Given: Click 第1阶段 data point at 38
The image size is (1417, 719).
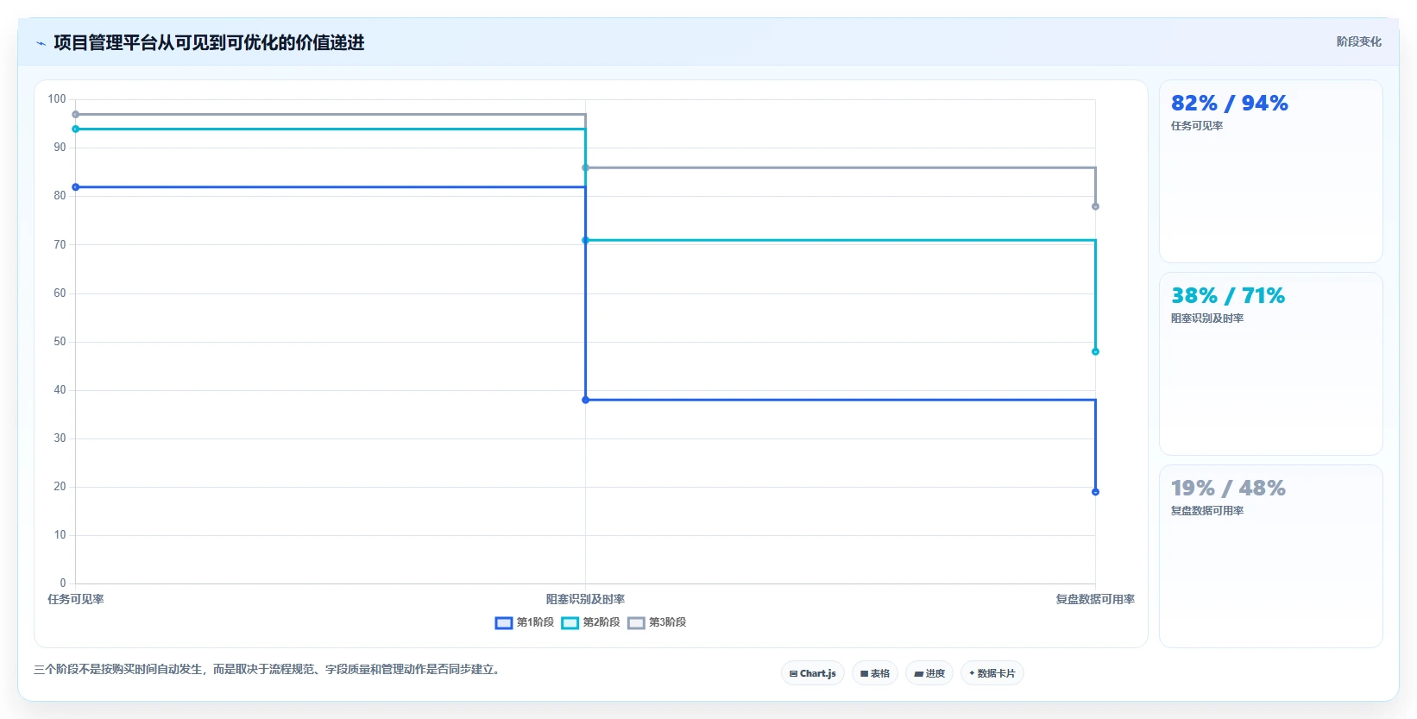Looking at the screenshot, I should coord(586,400).
